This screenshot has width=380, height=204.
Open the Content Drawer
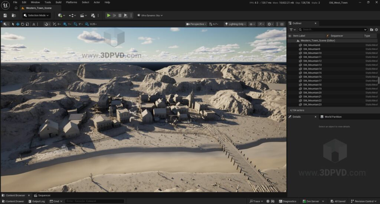pos(13,201)
